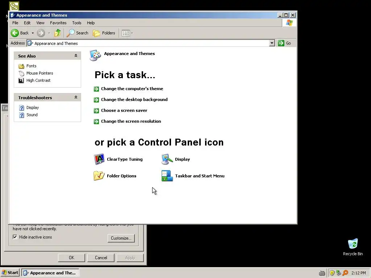The height and width of the screenshot is (278, 371).
Task: Click the network tray icon
Action: pyautogui.click(x=338, y=273)
